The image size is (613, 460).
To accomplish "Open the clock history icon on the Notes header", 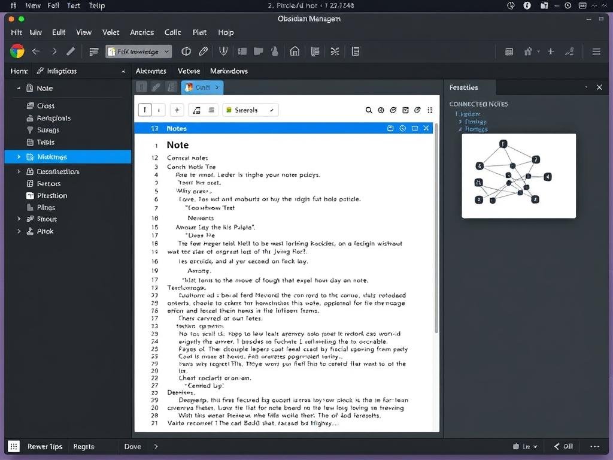I will coord(403,128).
